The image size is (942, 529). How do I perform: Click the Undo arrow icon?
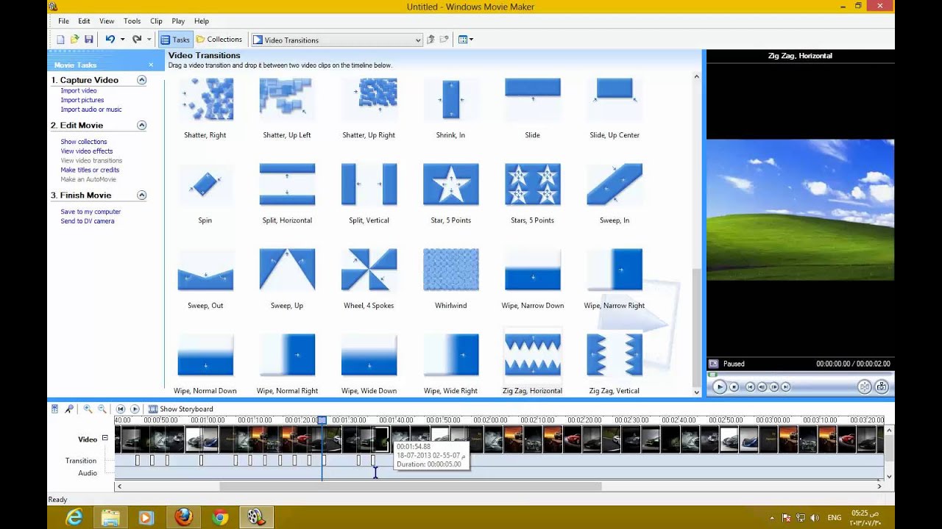[x=110, y=40]
